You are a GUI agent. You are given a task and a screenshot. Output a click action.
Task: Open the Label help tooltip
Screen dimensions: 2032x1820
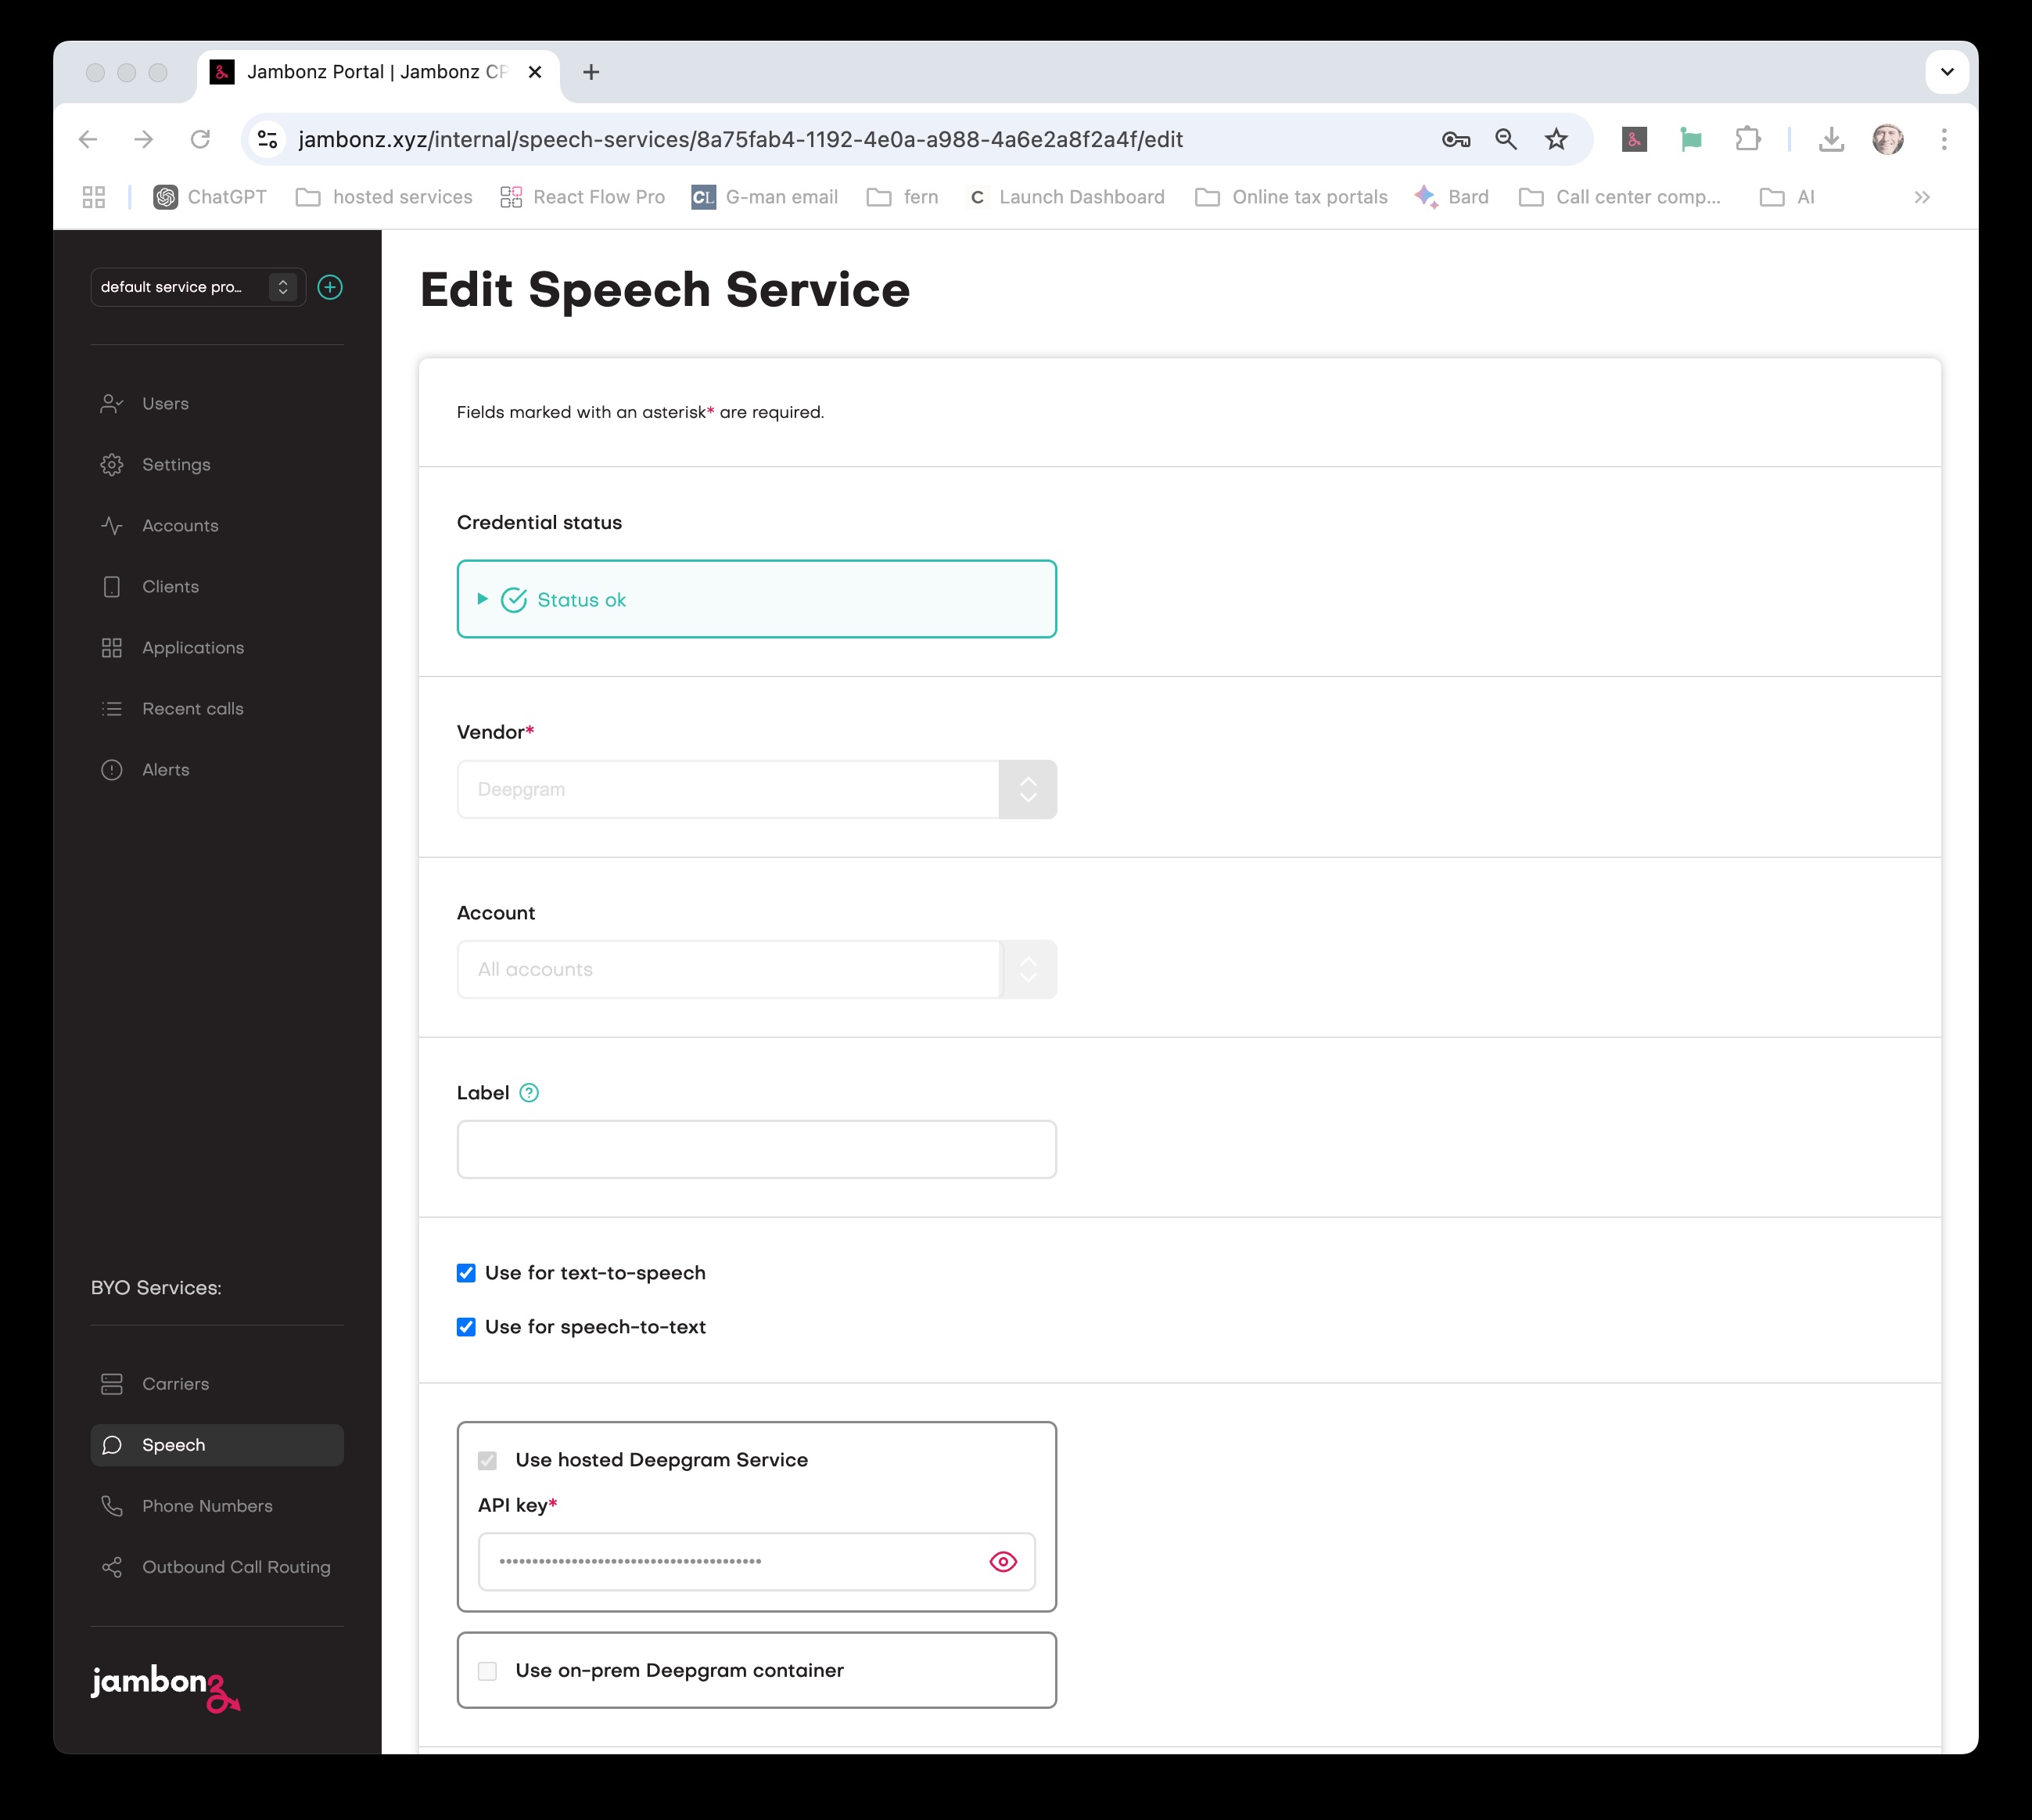click(529, 1092)
